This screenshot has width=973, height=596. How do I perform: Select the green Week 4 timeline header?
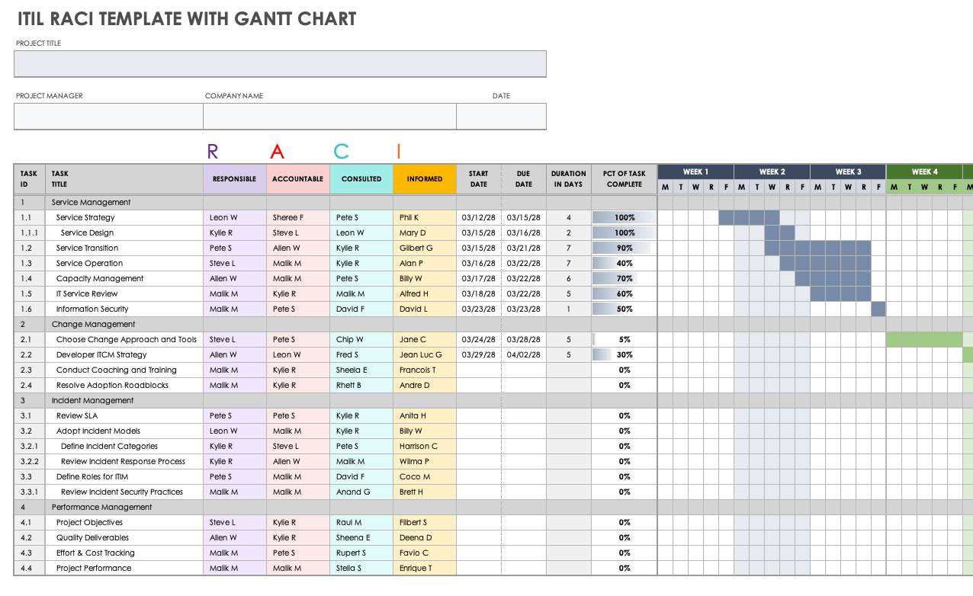[x=924, y=171]
